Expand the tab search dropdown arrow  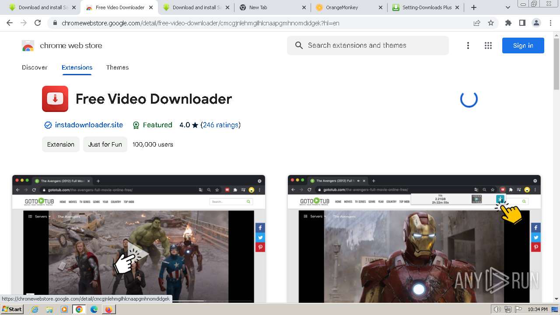[508, 7]
